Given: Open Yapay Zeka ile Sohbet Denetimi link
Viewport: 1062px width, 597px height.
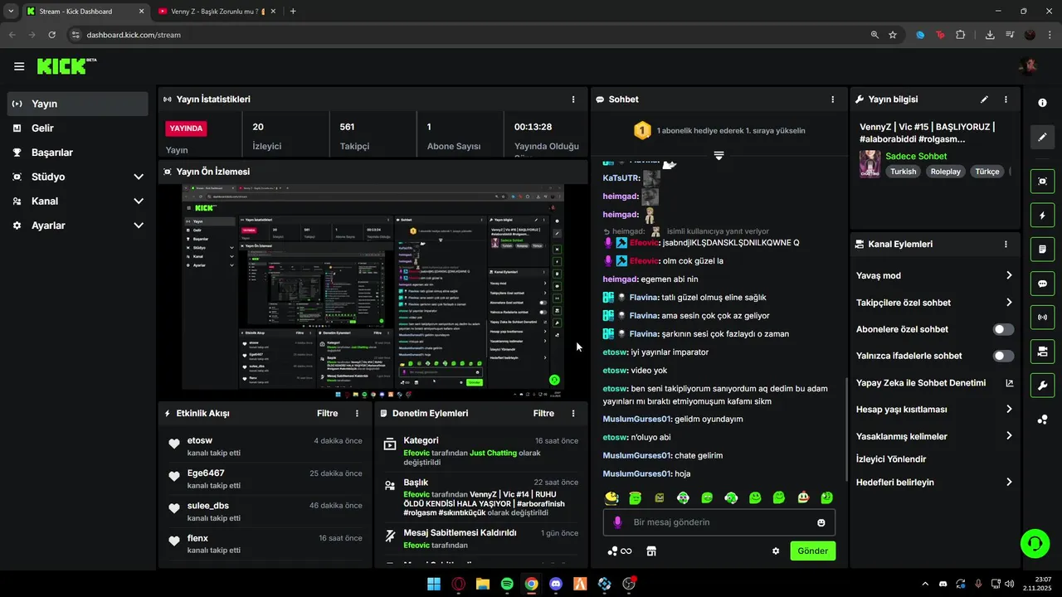Looking at the screenshot, I should [934, 383].
